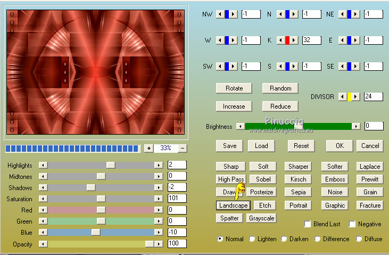Image resolution: width=389 pixels, height=255 pixels.
Task: Apply the Sharp preset
Action: coord(231,167)
